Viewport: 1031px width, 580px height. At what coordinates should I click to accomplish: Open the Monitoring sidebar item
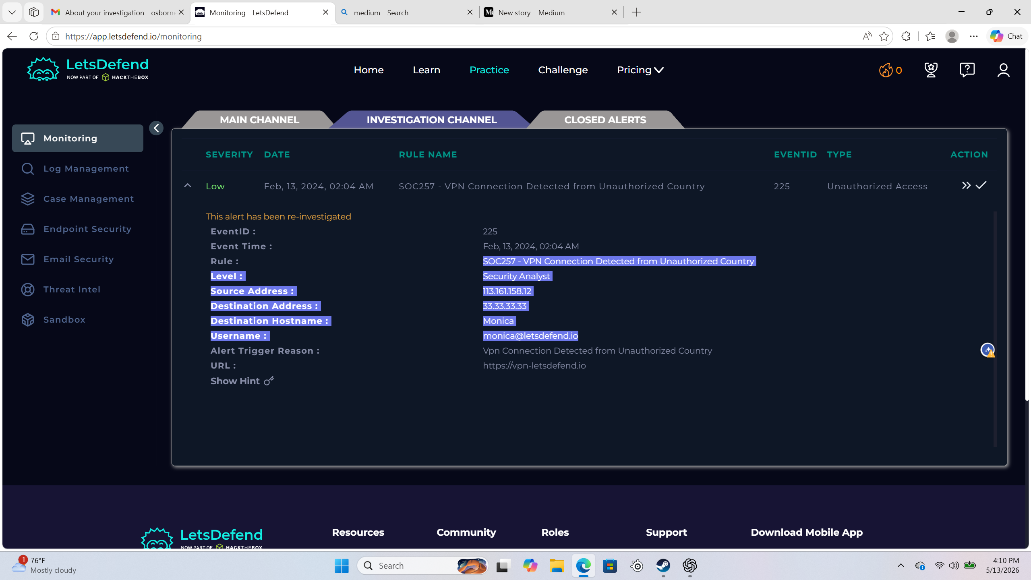pyautogui.click(x=78, y=138)
